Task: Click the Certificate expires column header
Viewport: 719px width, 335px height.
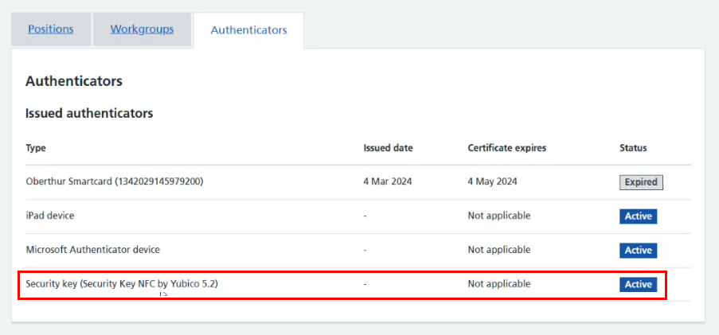Action: (x=506, y=148)
